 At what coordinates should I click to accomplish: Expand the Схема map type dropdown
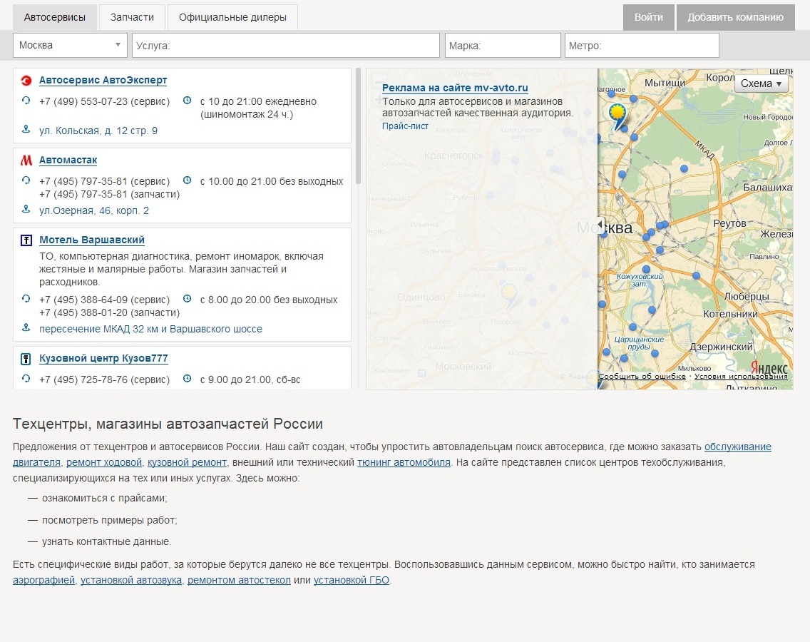coord(761,83)
